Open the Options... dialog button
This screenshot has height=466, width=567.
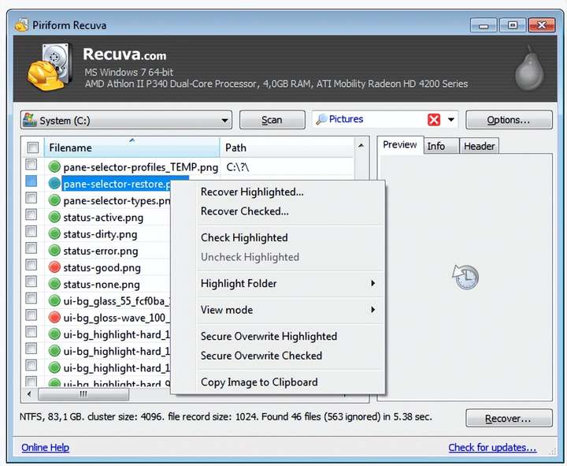509,120
